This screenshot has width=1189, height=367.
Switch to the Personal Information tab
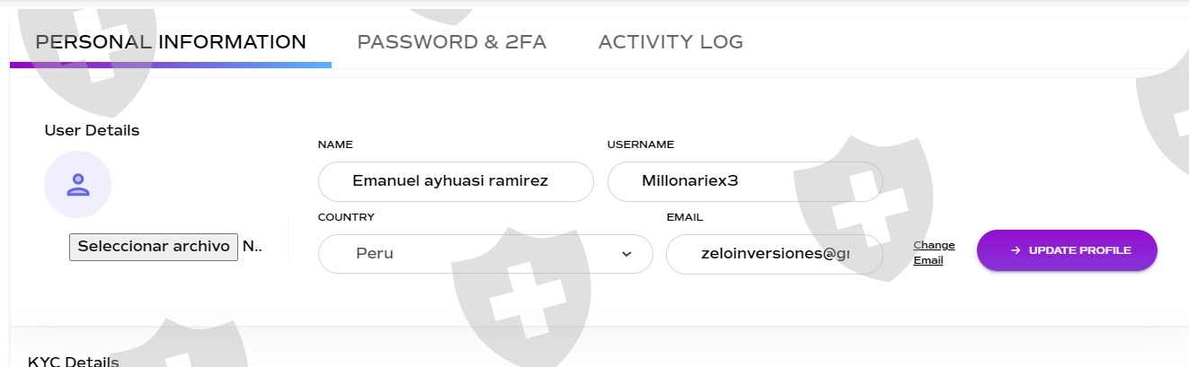point(171,42)
